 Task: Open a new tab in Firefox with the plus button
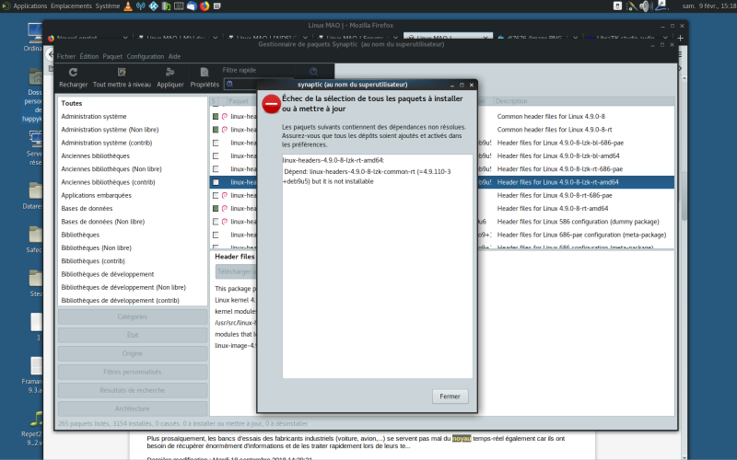(680, 38)
